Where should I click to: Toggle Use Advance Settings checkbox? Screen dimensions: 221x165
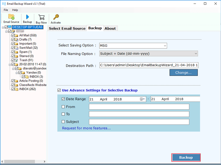tap(59, 90)
